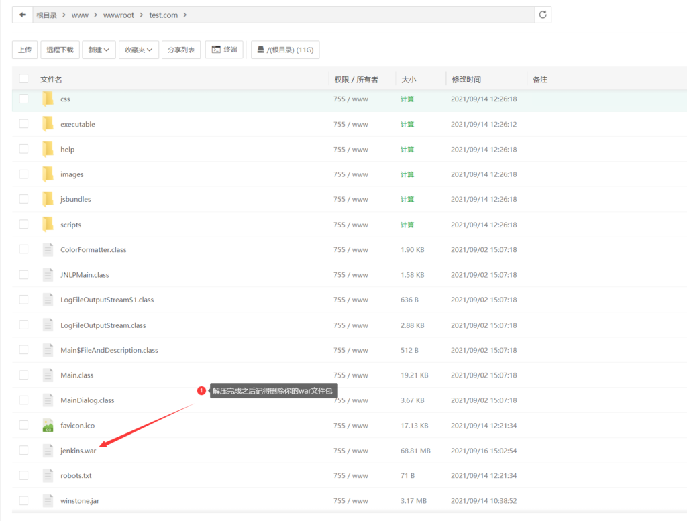
Task: Select the checkbox next to robots.txt
Action: 23,475
